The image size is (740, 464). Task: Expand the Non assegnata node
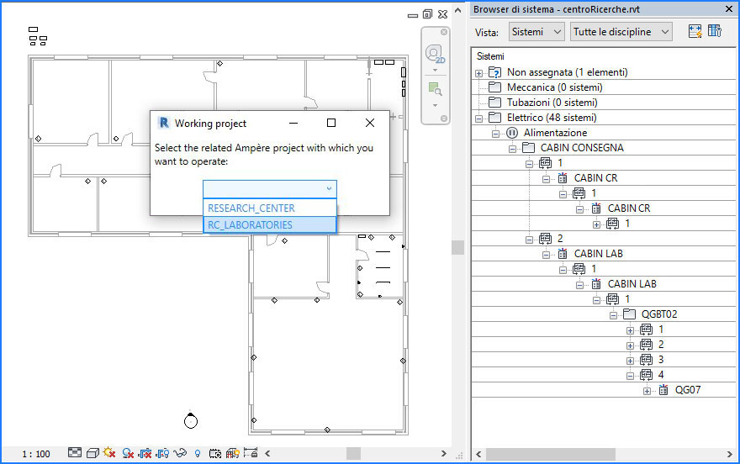(478, 73)
